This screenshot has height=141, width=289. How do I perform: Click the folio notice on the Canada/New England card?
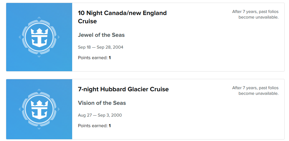(255, 14)
